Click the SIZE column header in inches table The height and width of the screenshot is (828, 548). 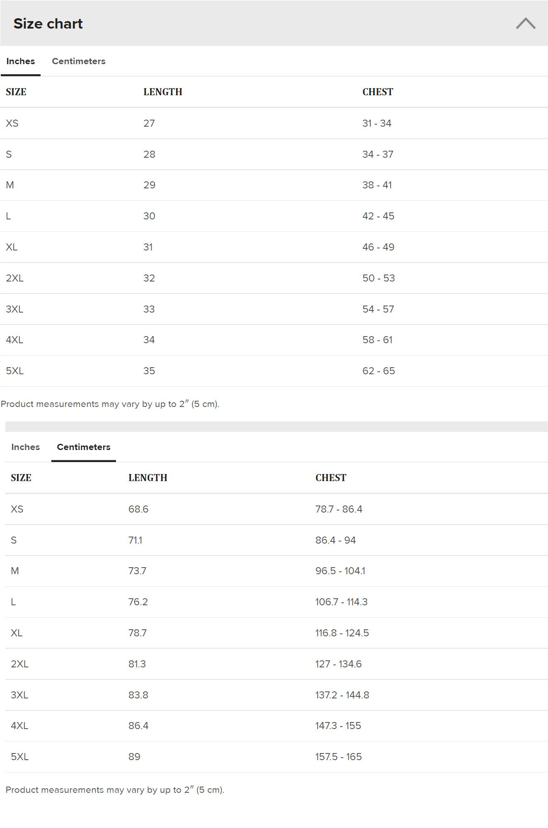[16, 92]
